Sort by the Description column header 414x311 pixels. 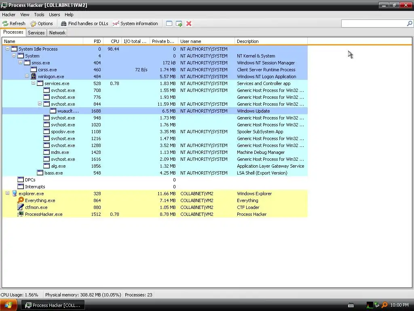271,41
